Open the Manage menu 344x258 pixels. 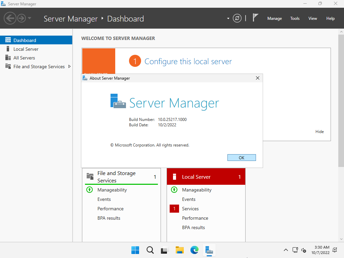coord(274,18)
